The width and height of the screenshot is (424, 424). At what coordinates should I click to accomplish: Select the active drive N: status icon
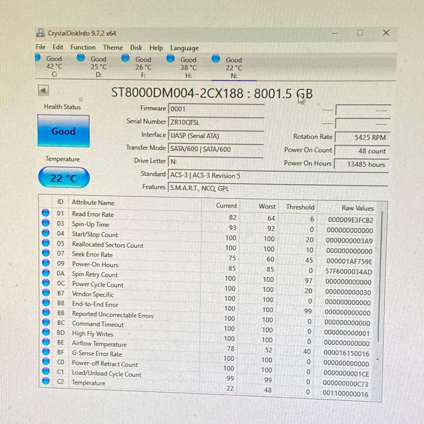coord(216,58)
